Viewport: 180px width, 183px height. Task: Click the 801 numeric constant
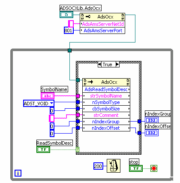coord(69,30)
